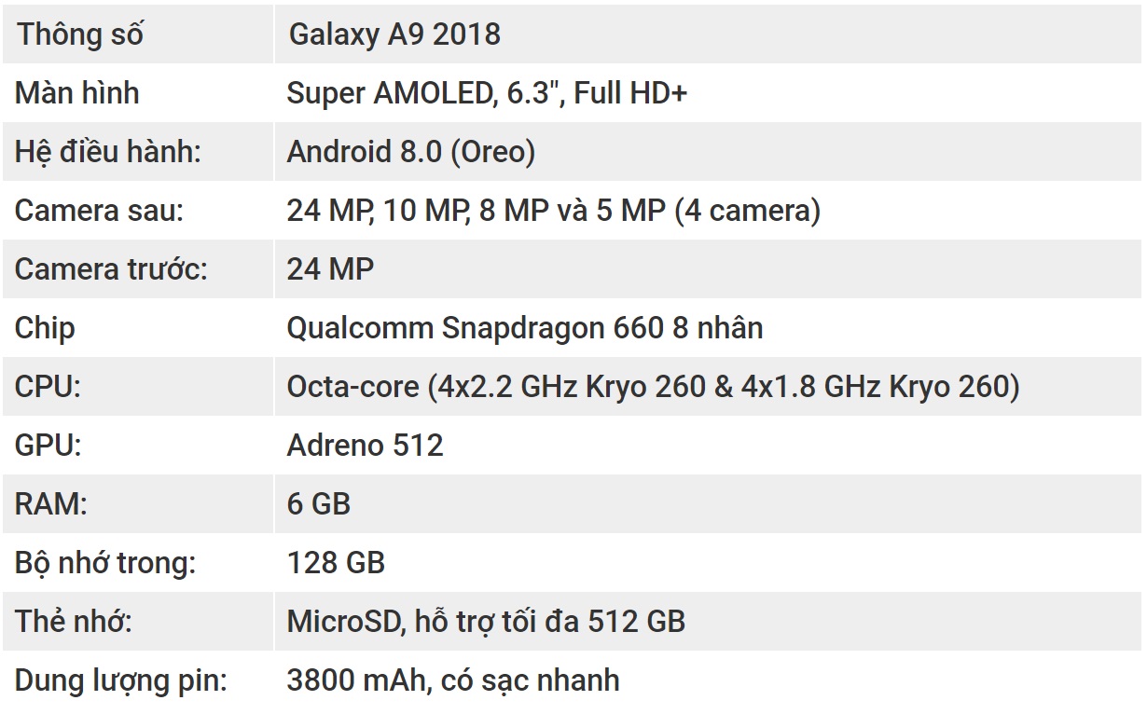Select "Qualcomm Snapdragon 660 8 nhân" text
Screen dimensions: 1147x714
click(525, 328)
